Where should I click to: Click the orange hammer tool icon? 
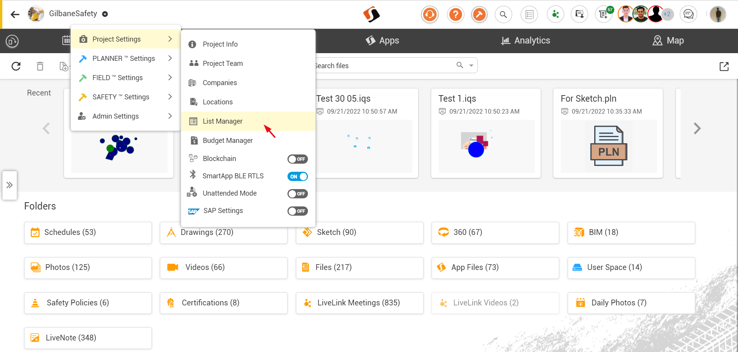(479, 15)
